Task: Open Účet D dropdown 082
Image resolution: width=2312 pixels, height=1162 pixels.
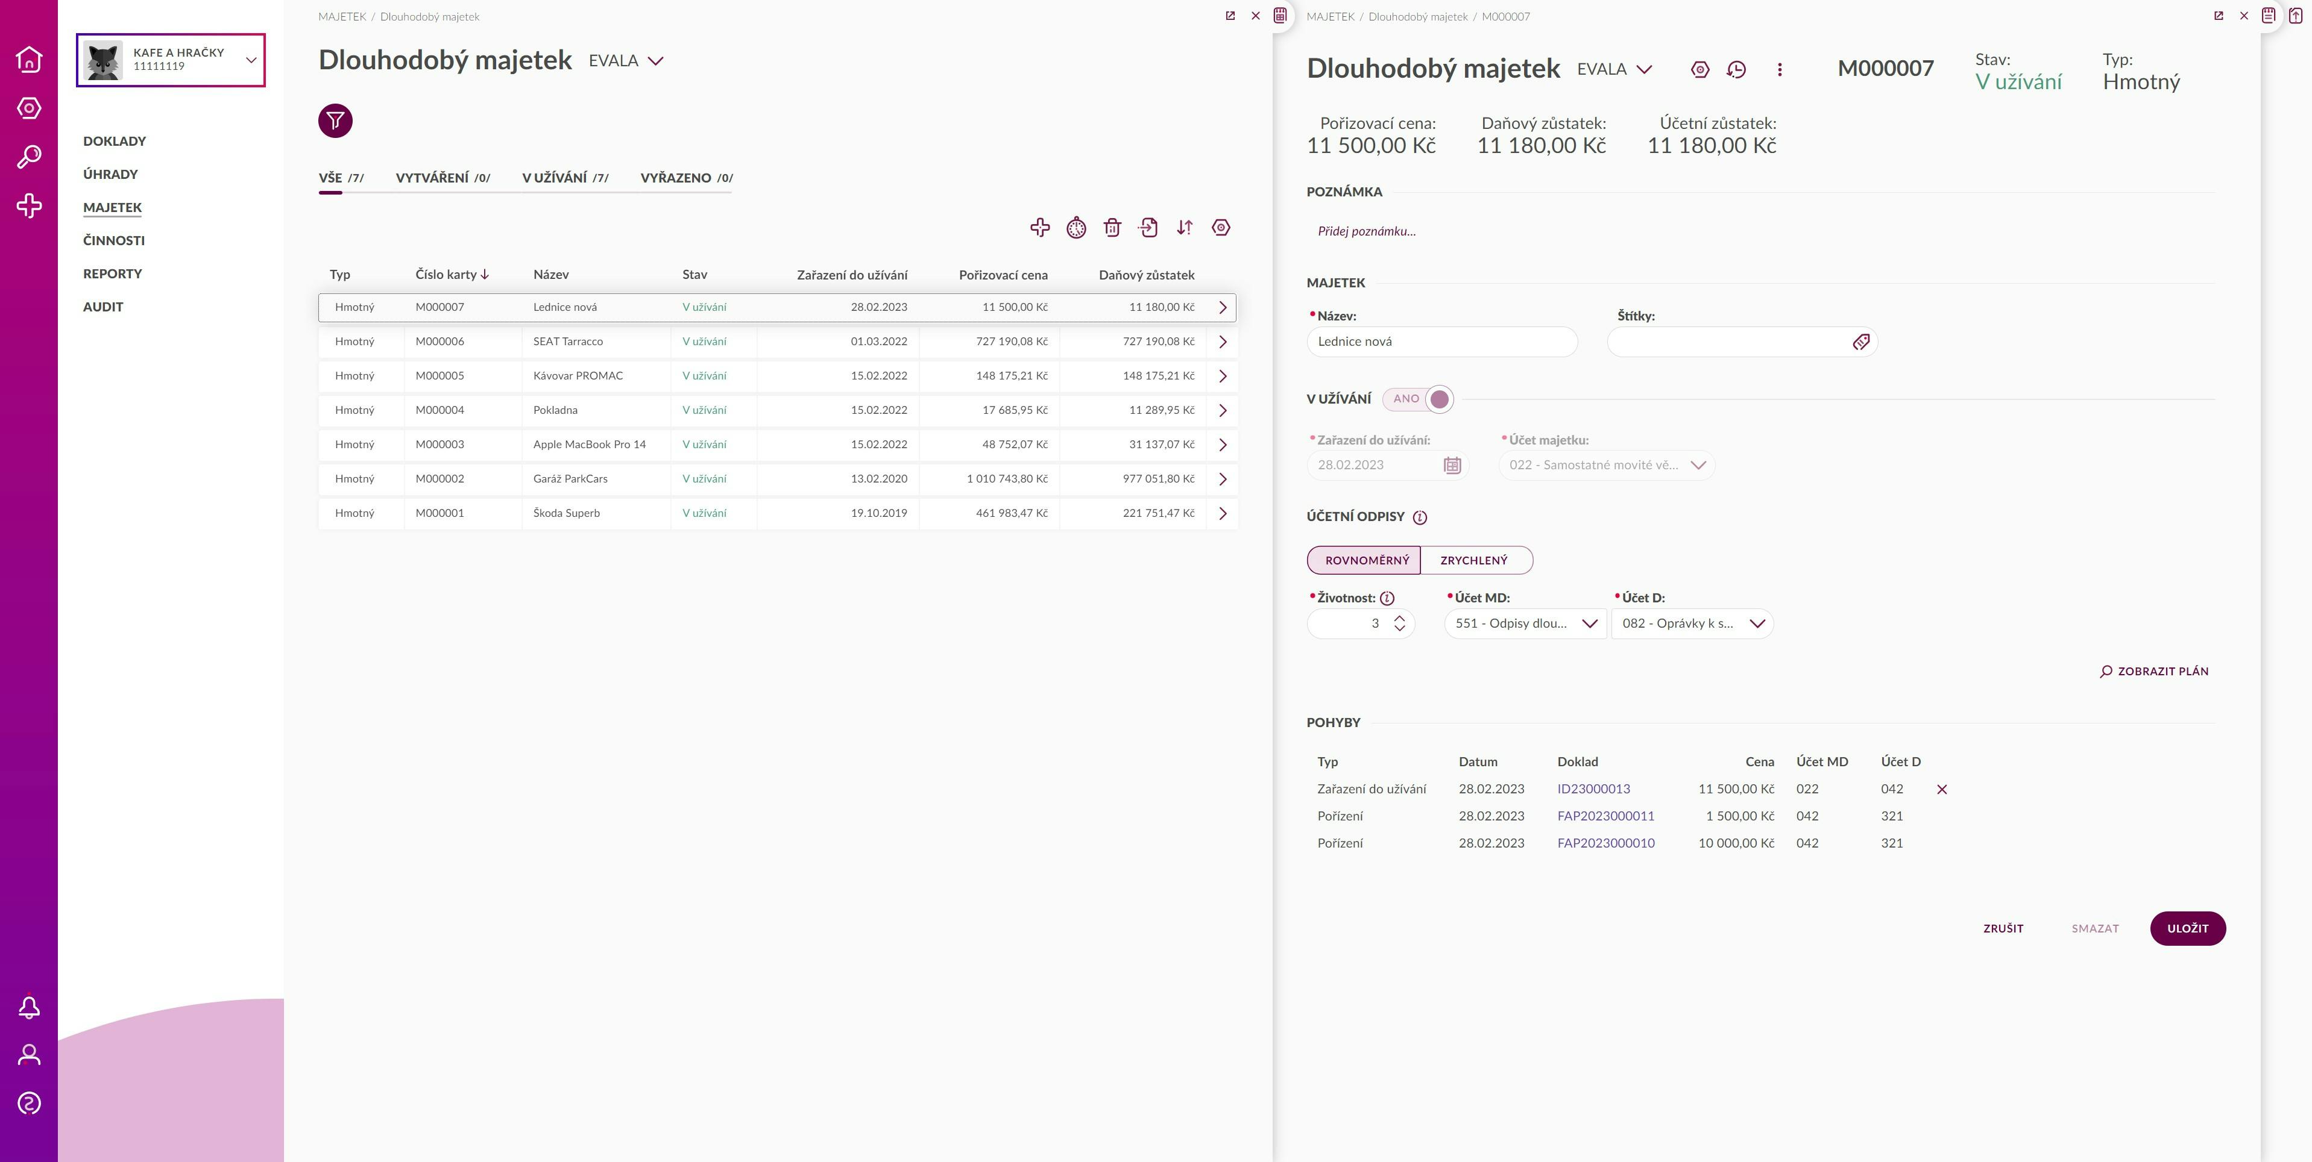Action: point(1692,624)
